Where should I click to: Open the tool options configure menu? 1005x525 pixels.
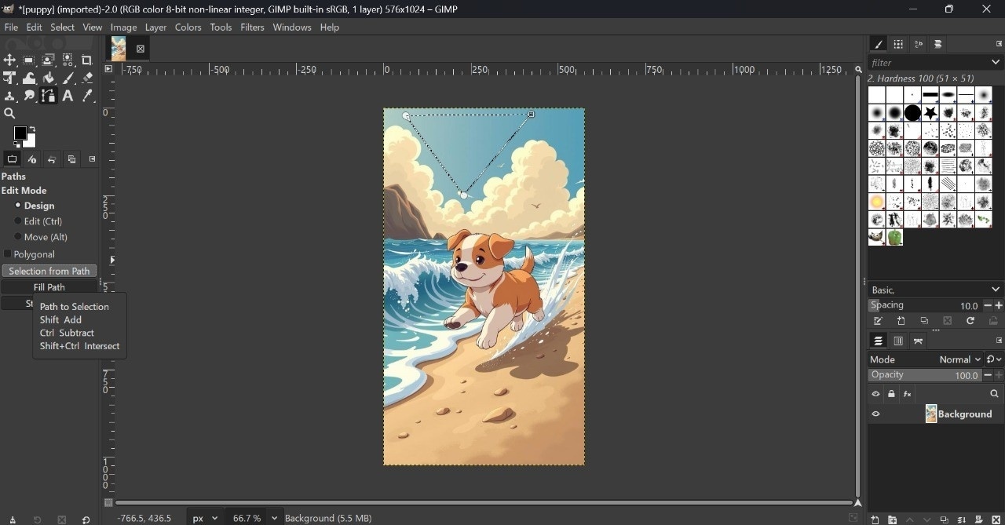92,159
